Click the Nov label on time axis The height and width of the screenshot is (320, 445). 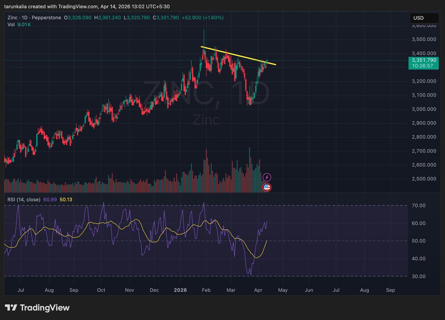click(x=129, y=290)
